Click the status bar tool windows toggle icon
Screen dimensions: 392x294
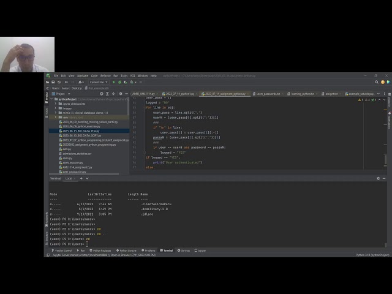pyautogui.click(x=48, y=255)
